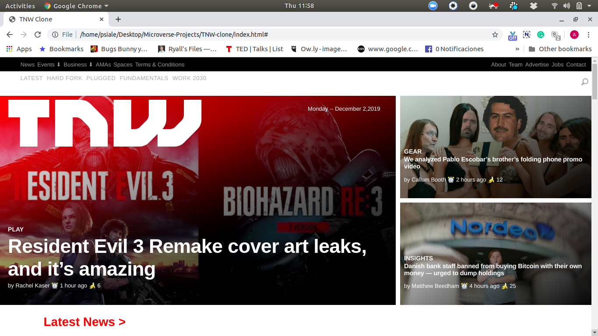Open the Pablo Escobar folding phone article
The height and width of the screenshot is (336, 598).
coord(493,163)
